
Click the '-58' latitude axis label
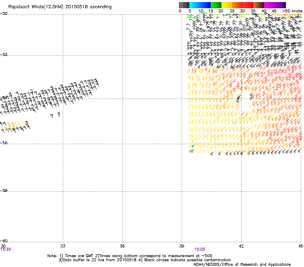pyautogui.click(x=4, y=191)
